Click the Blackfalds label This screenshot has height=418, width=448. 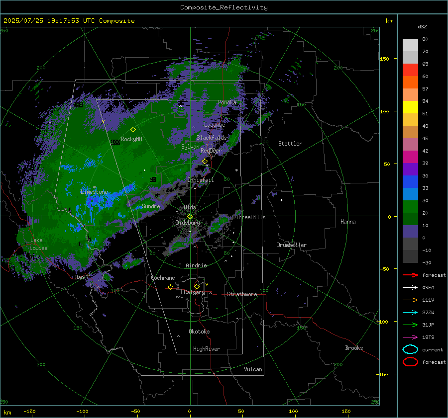tap(212, 138)
